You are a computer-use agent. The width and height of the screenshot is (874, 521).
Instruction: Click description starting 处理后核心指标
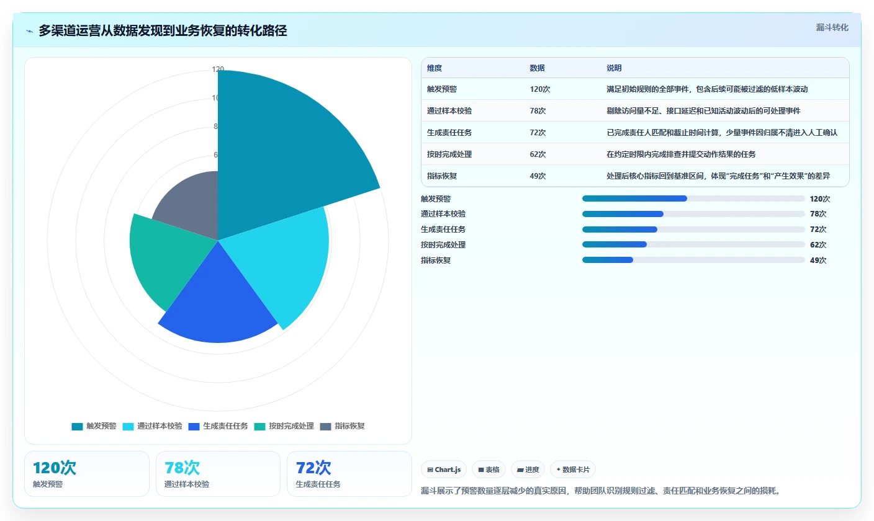(718, 176)
